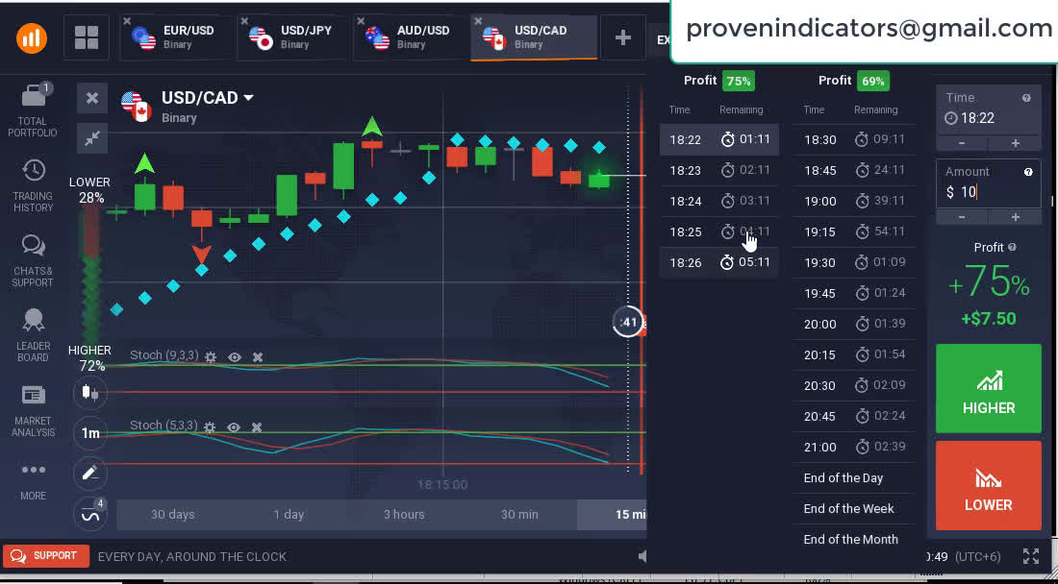Select the candlestick chart type icon
This screenshot has width=1058, height=584.
pyautogui.click(x=90, y=392)
